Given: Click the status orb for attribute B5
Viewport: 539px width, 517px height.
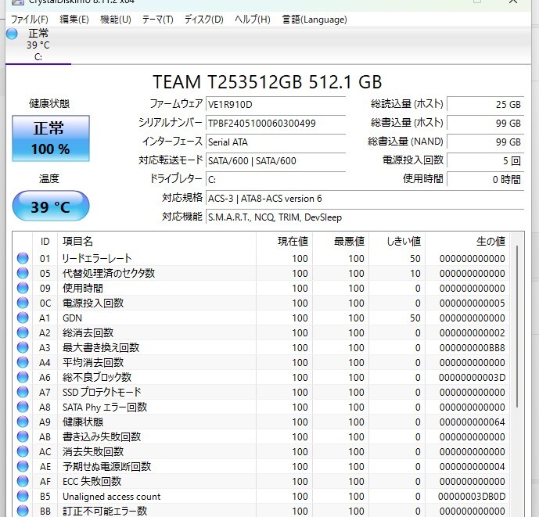Looking at the screenshot, I should coord(23,496).
